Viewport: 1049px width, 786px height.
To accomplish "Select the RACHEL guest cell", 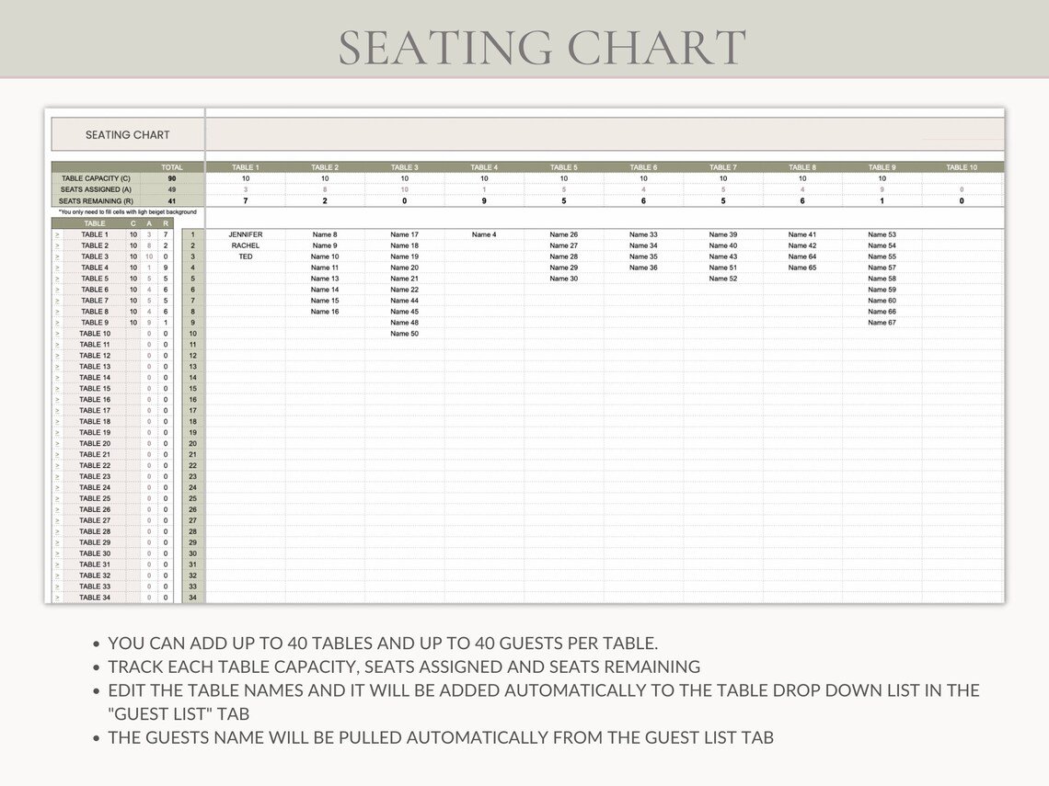I will (x=246, y=245).
